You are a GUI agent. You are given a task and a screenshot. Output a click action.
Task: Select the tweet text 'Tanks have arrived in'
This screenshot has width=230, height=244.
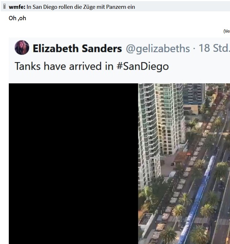(64, 66)
